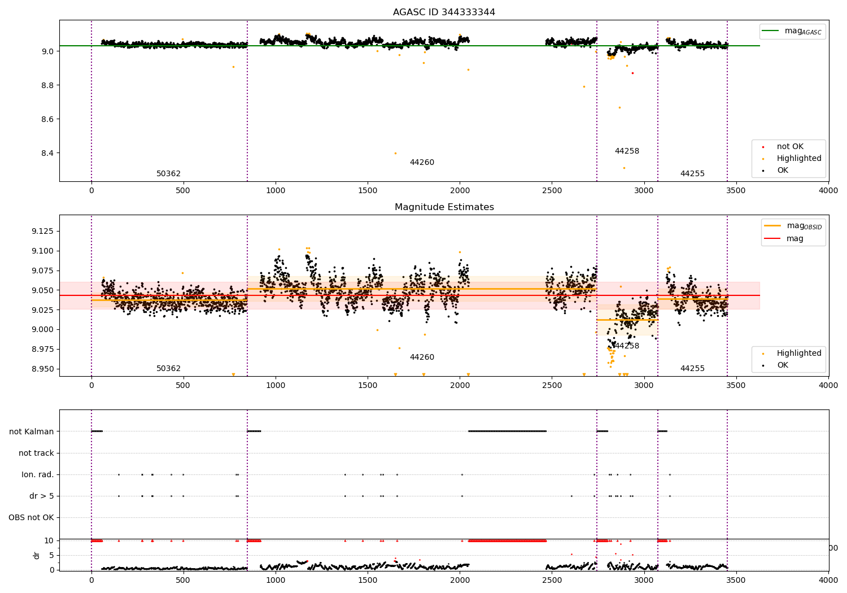Click the 8.950 y-axis tick label
Screen dimensions: 847x593
[43, 369]
